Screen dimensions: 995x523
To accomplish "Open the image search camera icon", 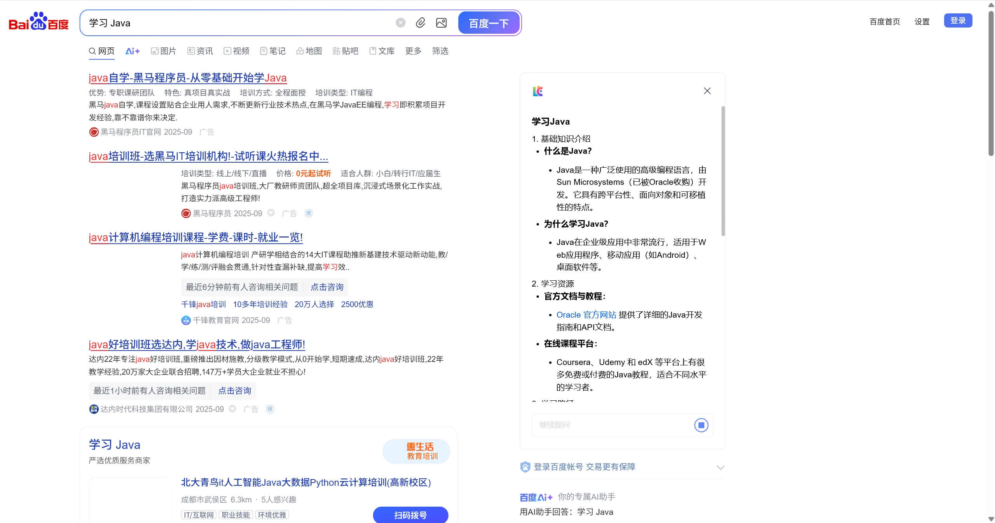I will click(x=441, y=23).
